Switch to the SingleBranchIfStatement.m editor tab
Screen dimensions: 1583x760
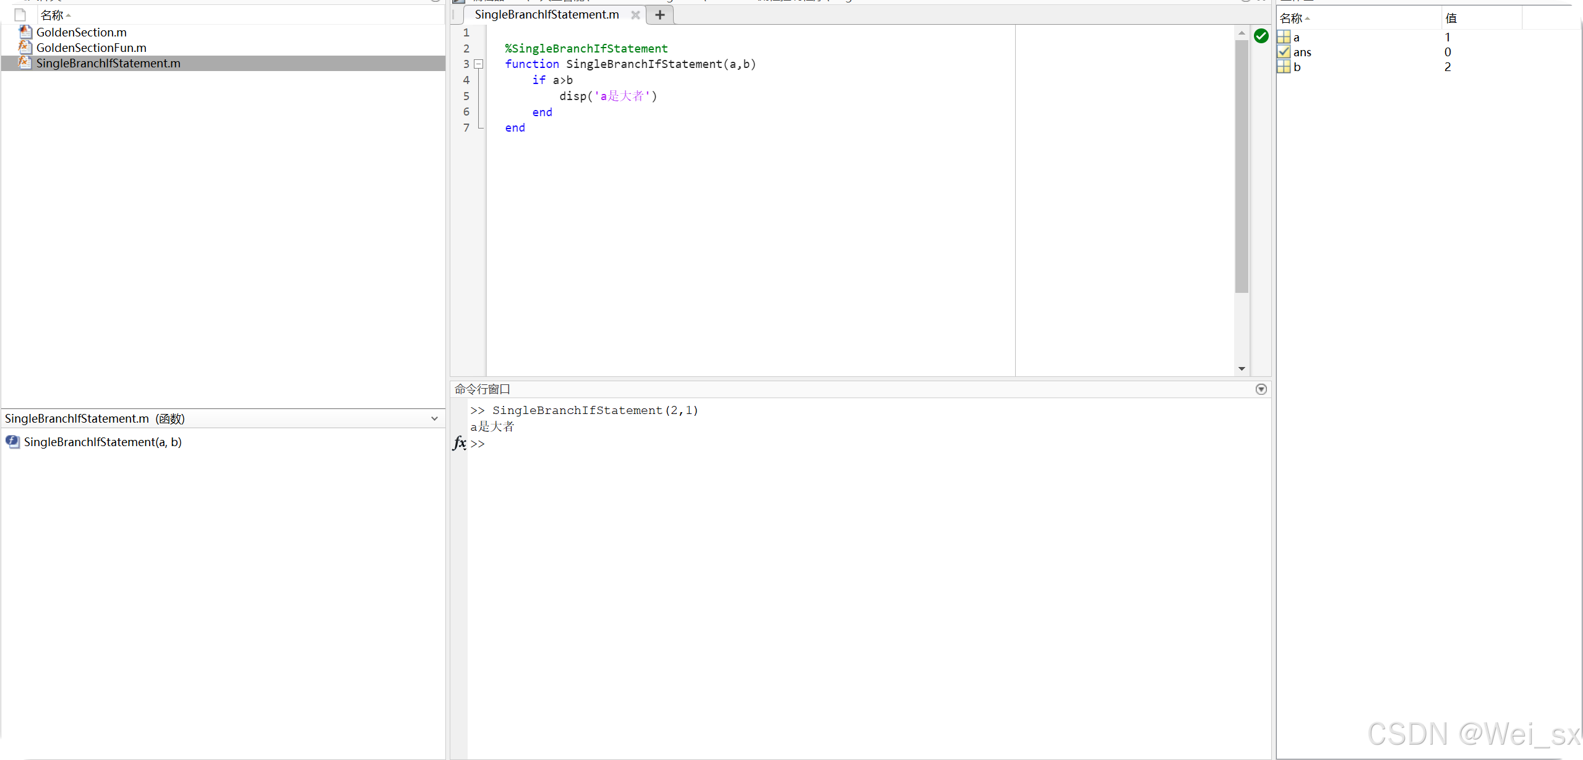[546, 15]
